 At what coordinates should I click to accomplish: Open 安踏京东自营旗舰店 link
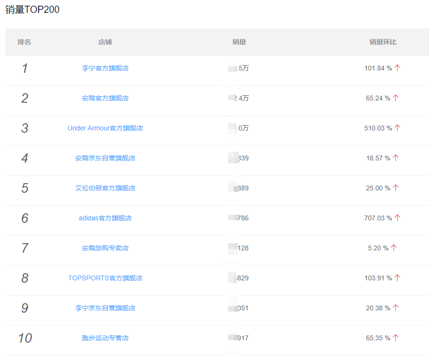pos(105,158)
